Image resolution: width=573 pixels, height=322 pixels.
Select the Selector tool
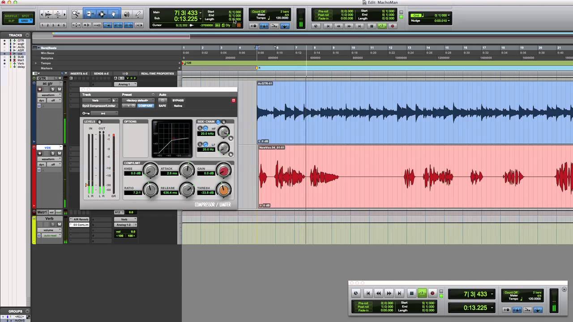102,15
